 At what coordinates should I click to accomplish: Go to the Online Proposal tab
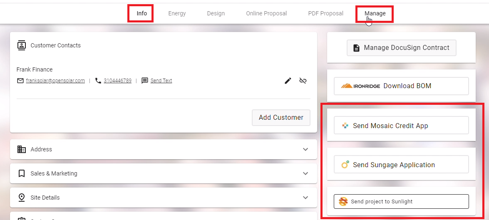tap(266, 13)
